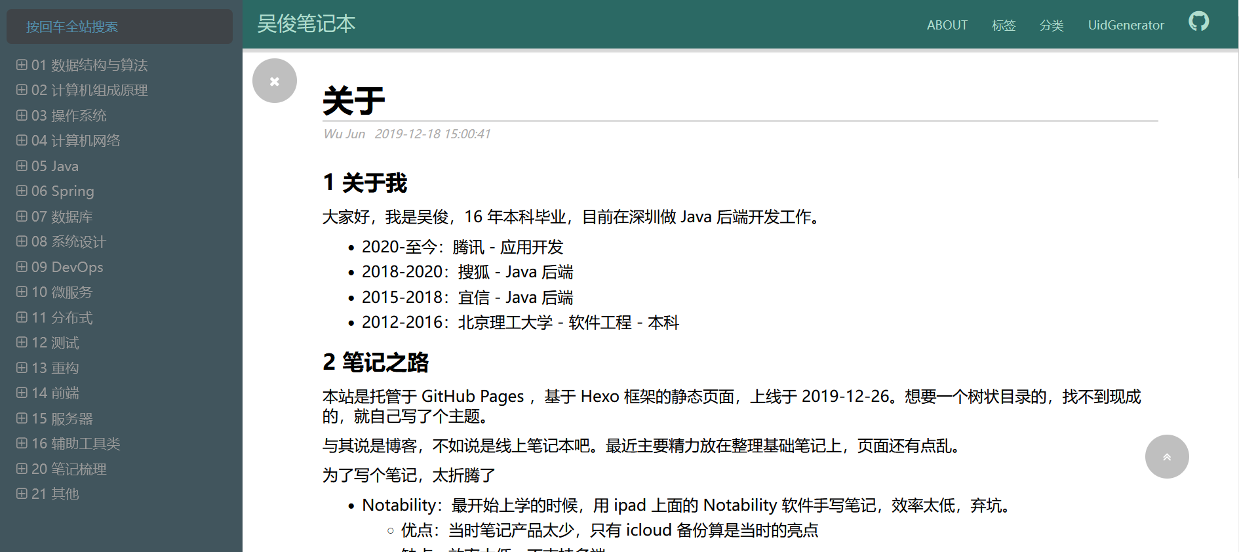Expand the 10 微服务 plus icon
Screen dimensions: 1239x552
(x=22, y=292)
